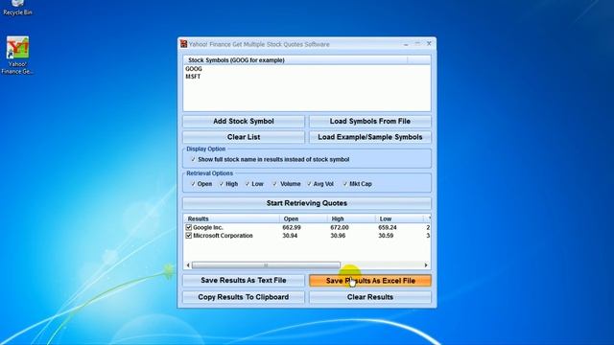This screenshot has height=345, width=614.
Task: Uncheck the Microsoft Corporation result row
Action: [189, 236]
